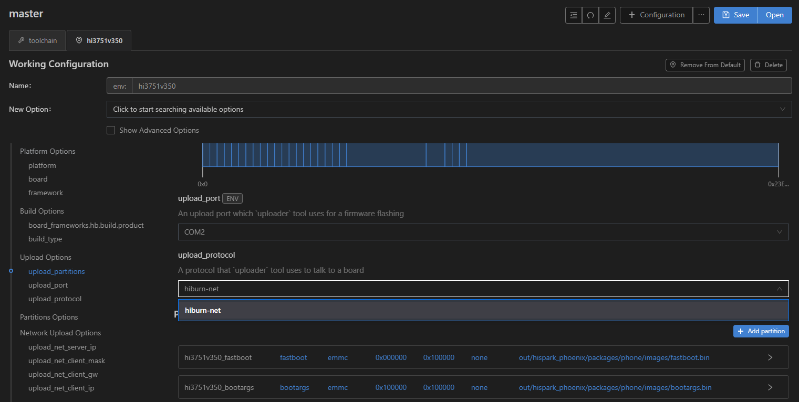Delete the working configuration
Screen dimensions: 799x402
[769, 65]
